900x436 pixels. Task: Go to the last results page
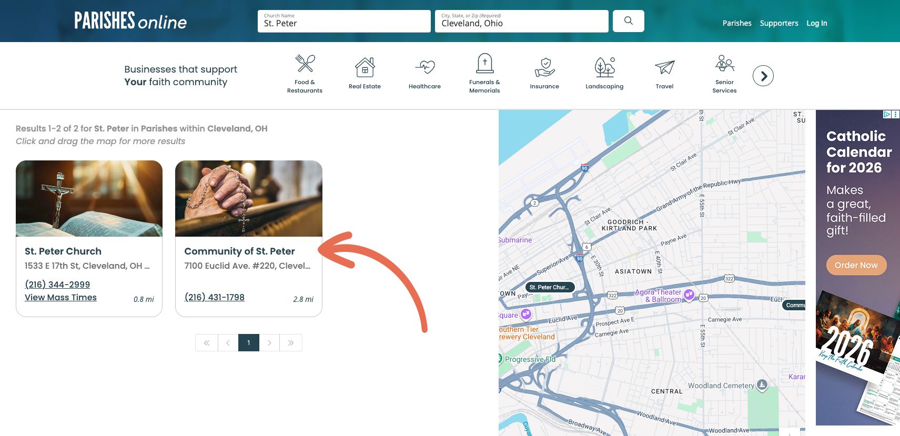pyautogui.click(x=291, y=343)
